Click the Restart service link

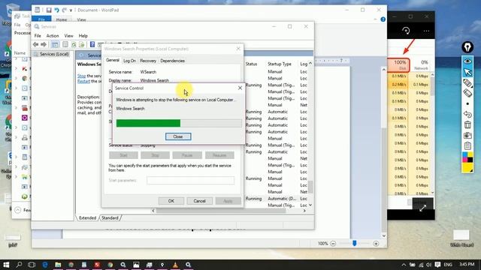[83, 81]
